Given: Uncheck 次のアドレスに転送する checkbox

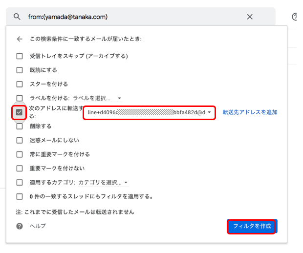Looking at the screenshot, I should tap(19, 112).
